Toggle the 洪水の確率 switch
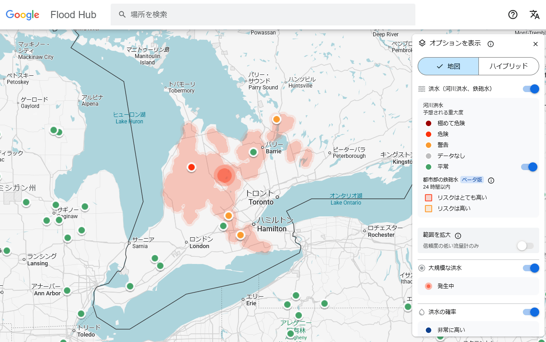This screenshot has height=342, width=546. 531,312
